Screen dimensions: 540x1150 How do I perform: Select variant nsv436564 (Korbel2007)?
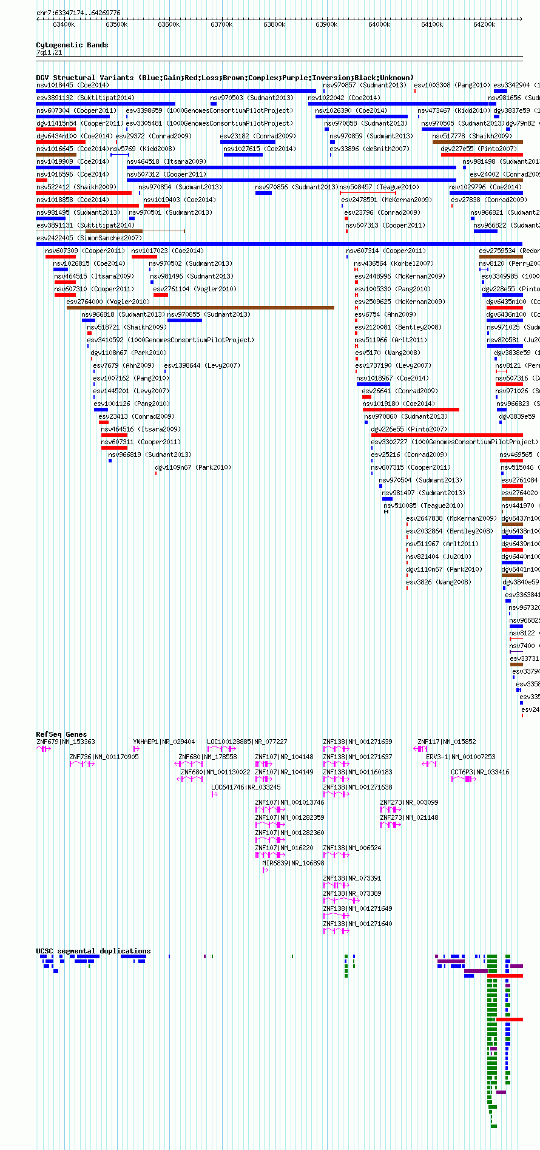point(394,263)
